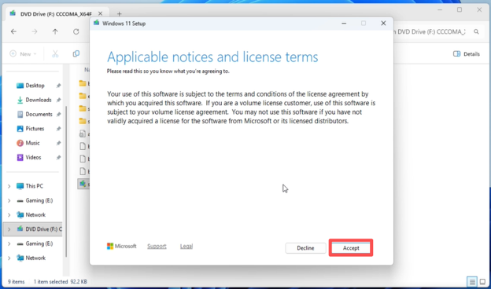
Task: Click the '9 items' status text
Action: [17, 281]
